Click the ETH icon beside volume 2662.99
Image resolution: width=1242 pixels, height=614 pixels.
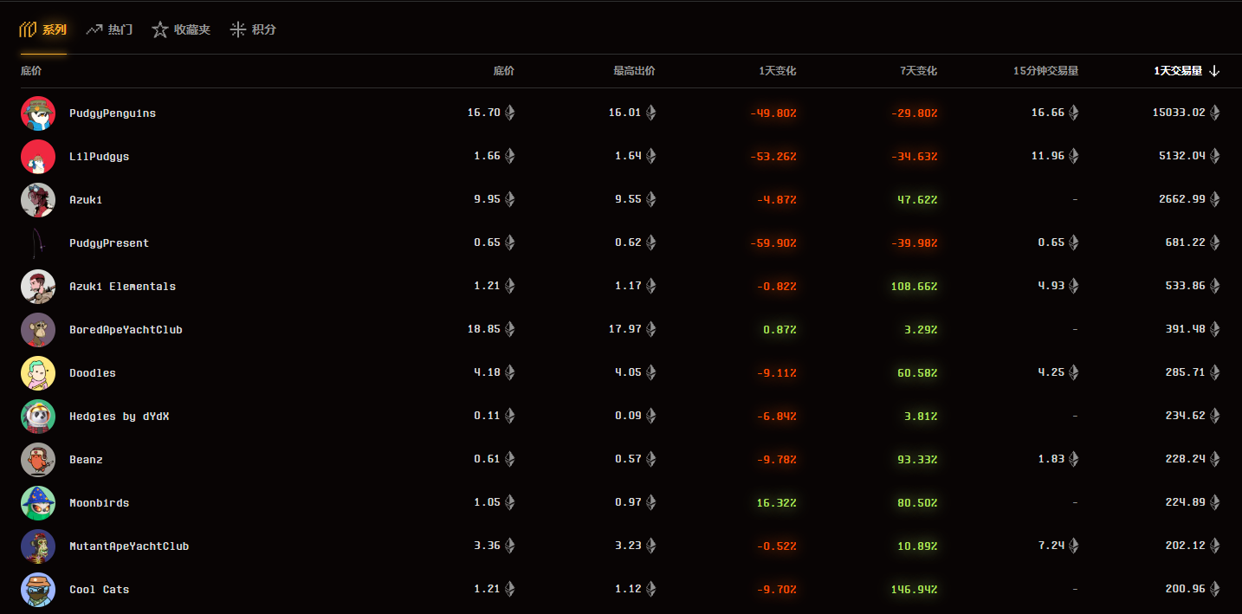tap(1214, 199)
